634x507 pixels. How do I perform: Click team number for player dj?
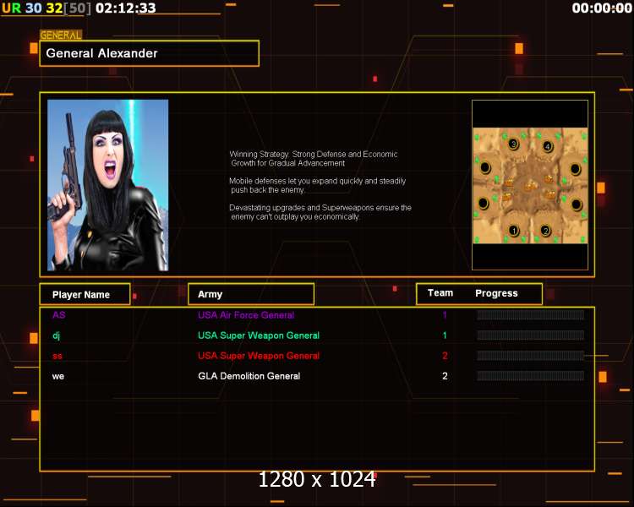coord(445,335)
